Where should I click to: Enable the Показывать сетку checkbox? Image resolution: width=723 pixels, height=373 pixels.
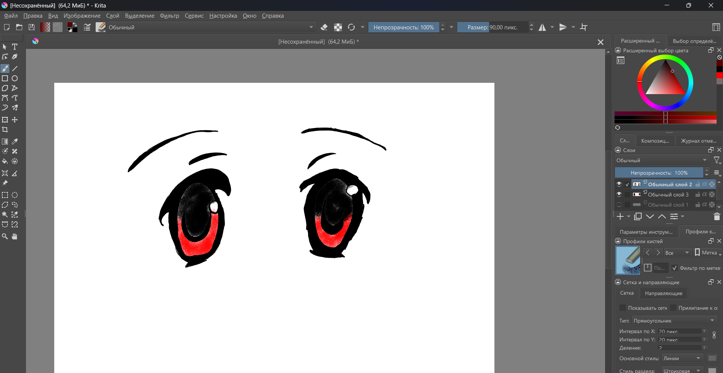[622, 308]
